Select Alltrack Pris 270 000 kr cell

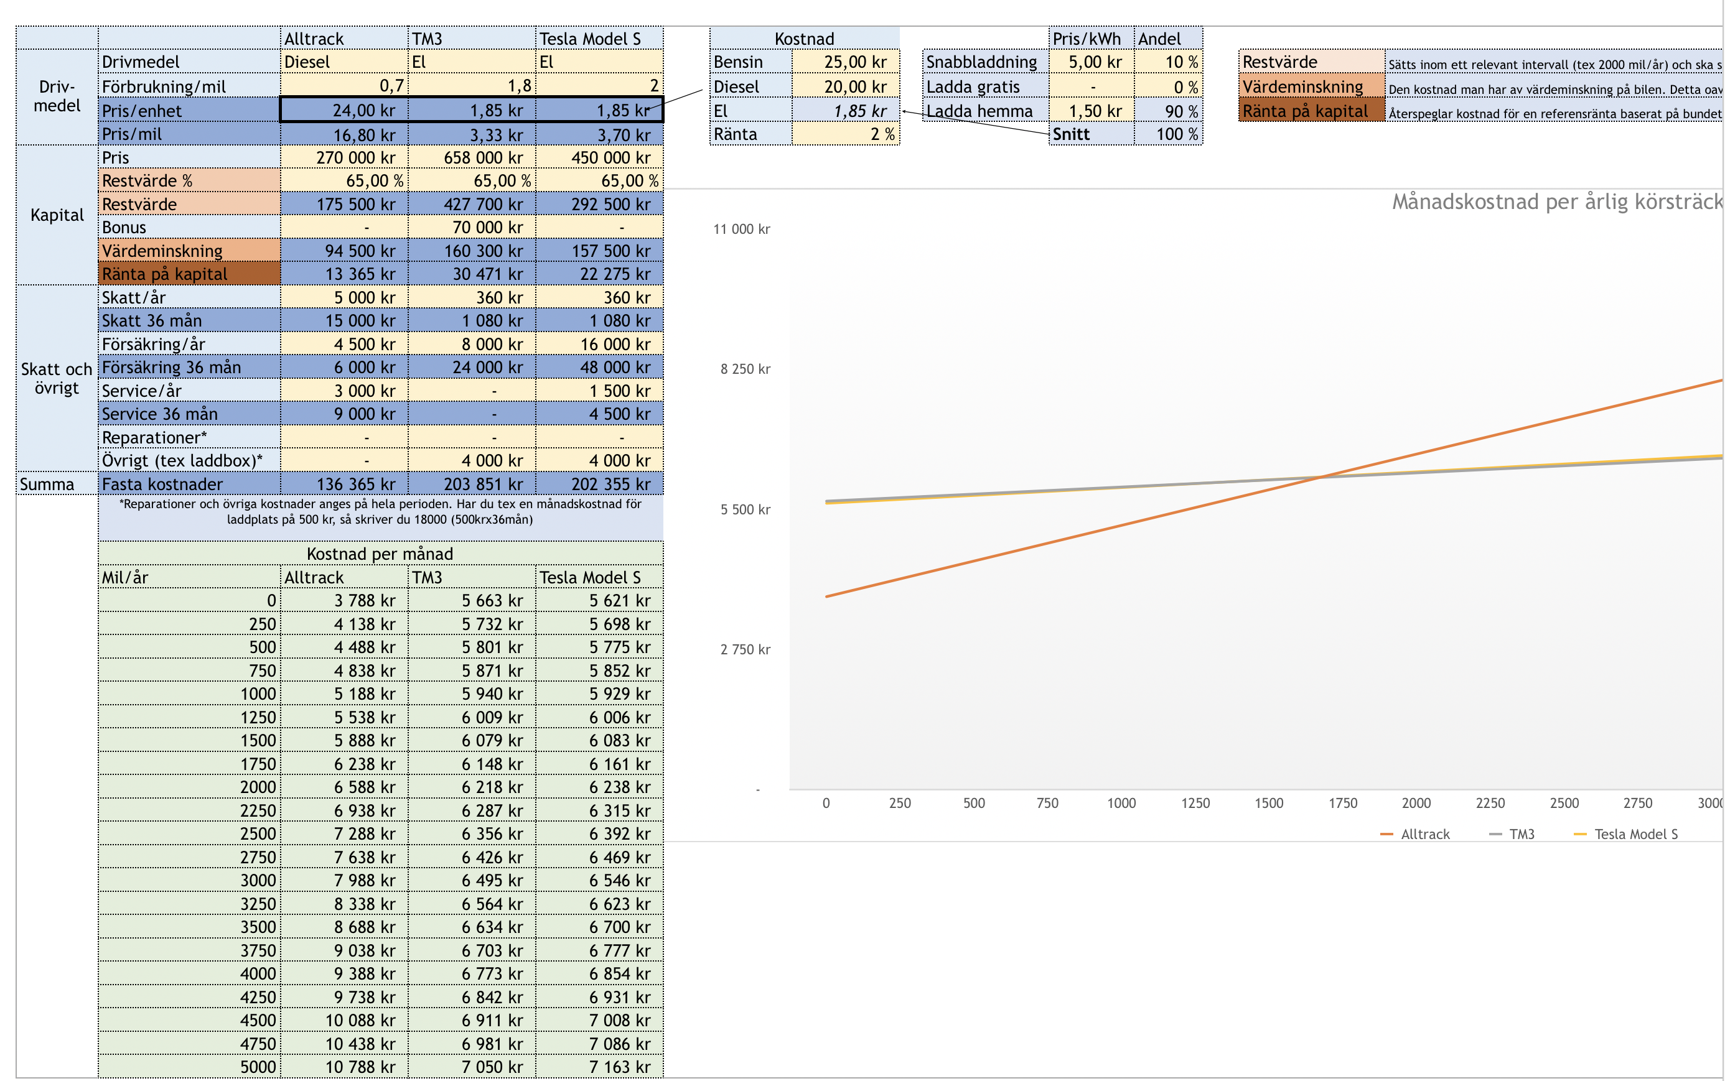[344, 157]
